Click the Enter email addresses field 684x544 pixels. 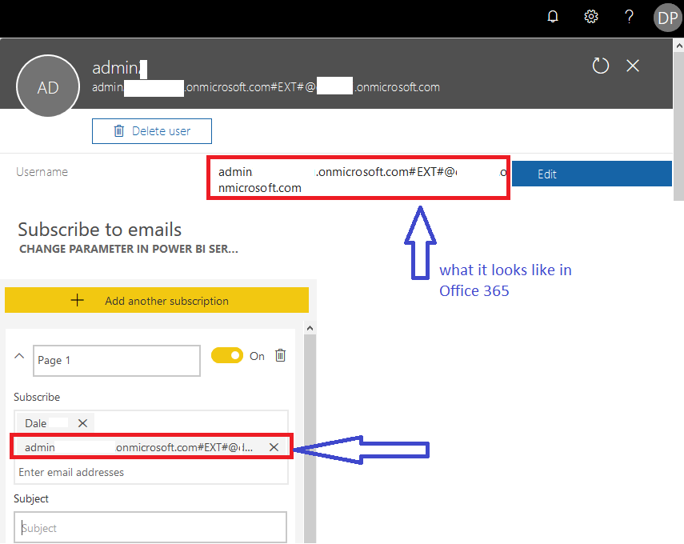[151, 473]
